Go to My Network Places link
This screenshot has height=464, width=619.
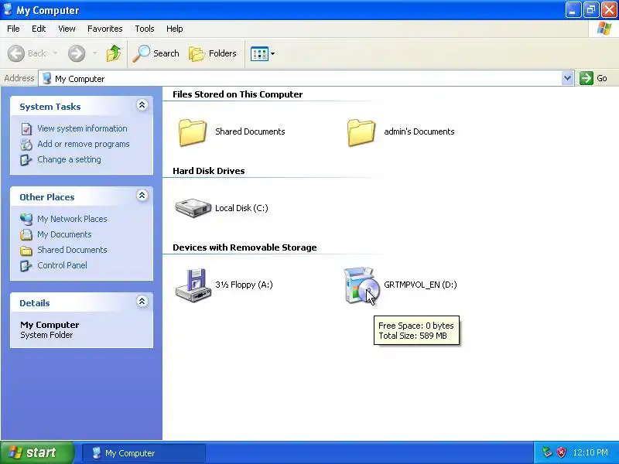[72, 219]
